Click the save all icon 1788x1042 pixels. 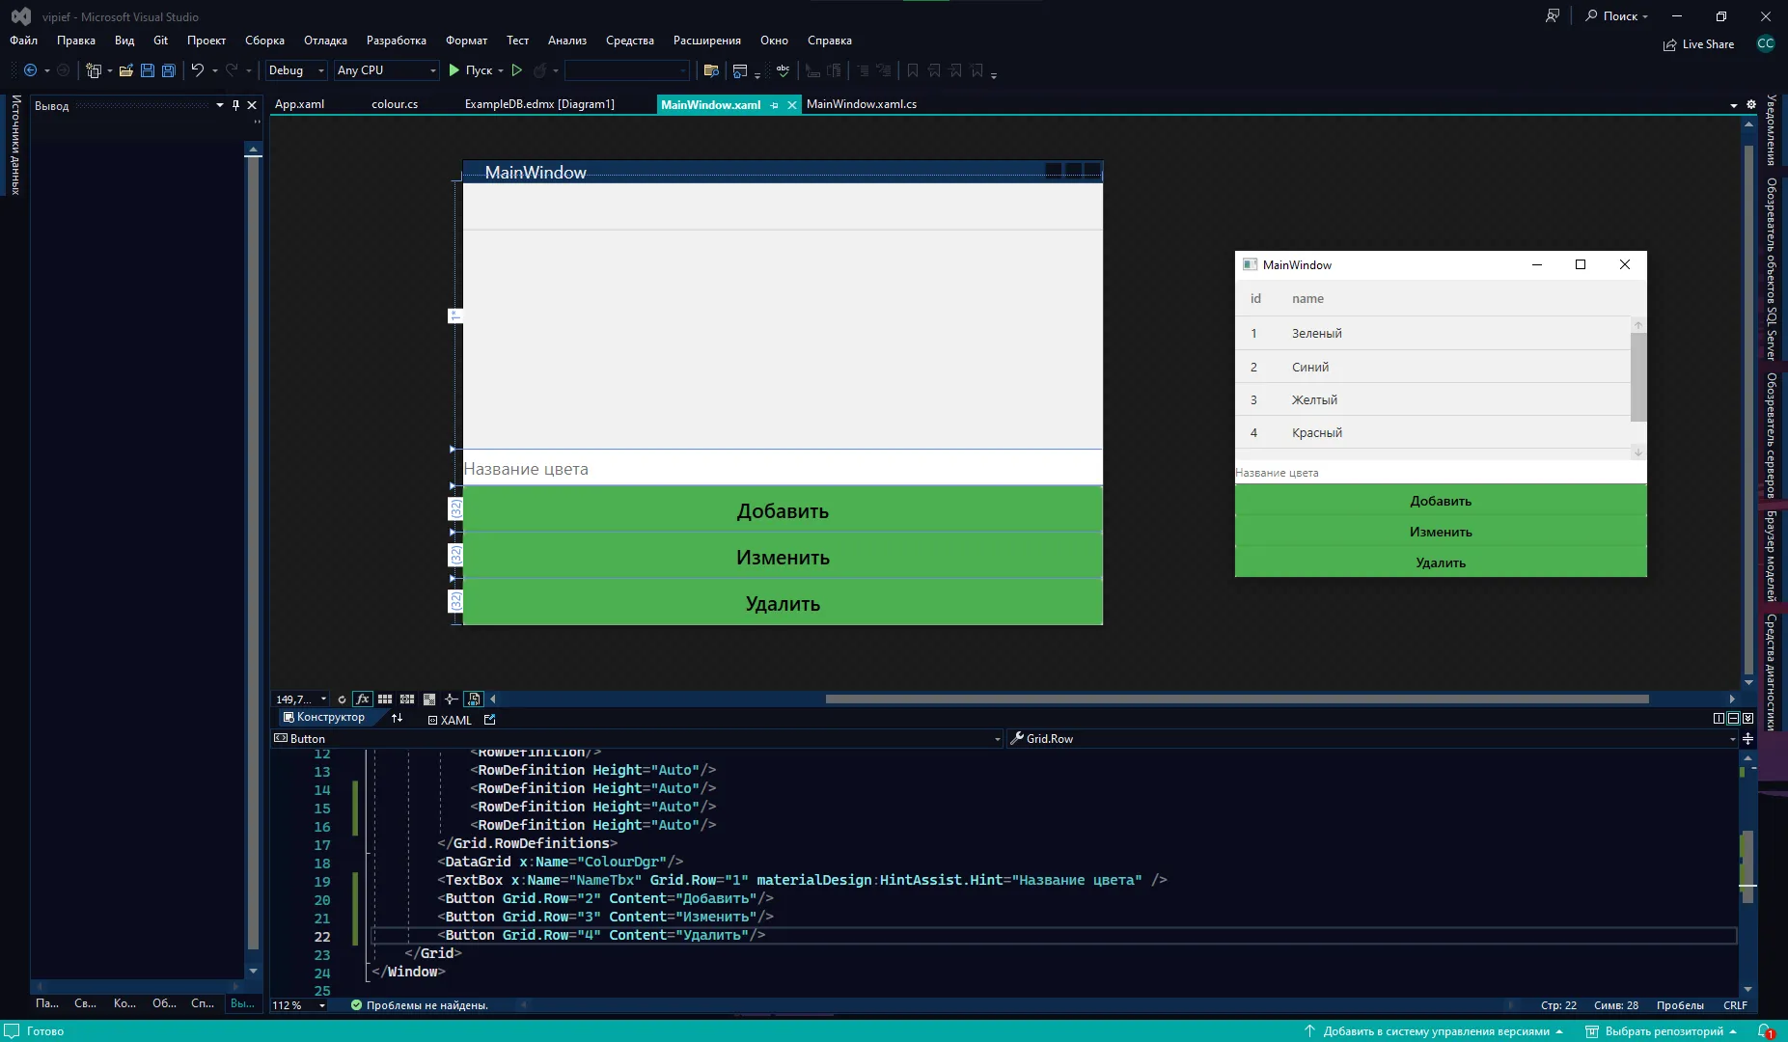169,70
